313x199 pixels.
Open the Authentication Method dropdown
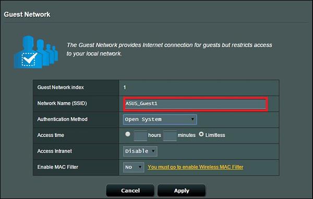click(x=160, y=120)
